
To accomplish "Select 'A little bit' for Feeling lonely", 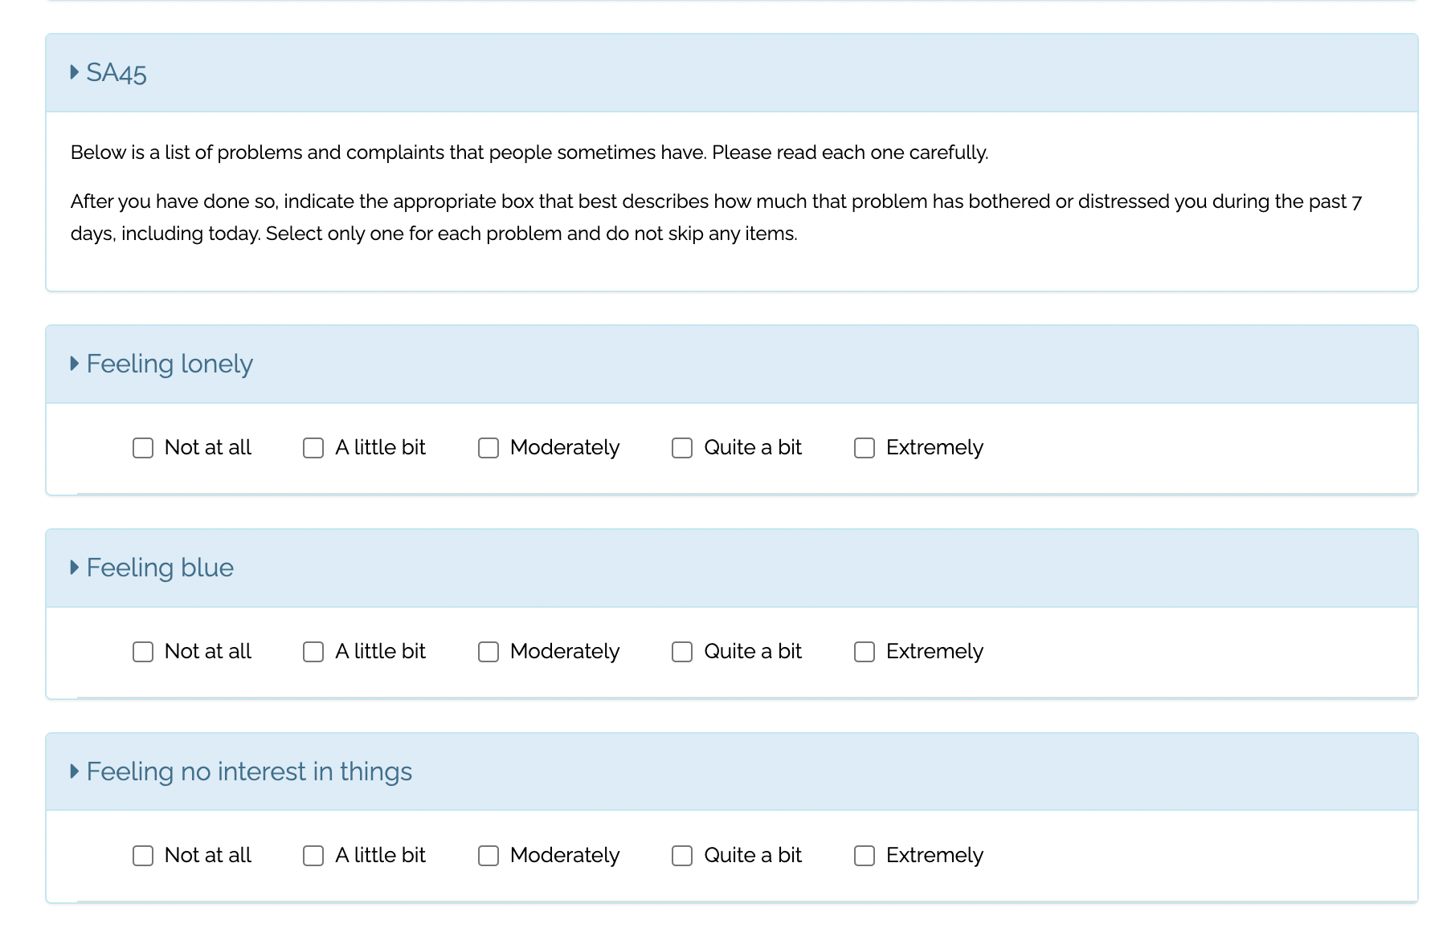I will 313,448.
